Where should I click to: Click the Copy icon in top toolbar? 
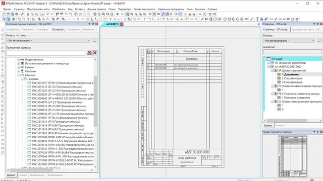point(32,14)
